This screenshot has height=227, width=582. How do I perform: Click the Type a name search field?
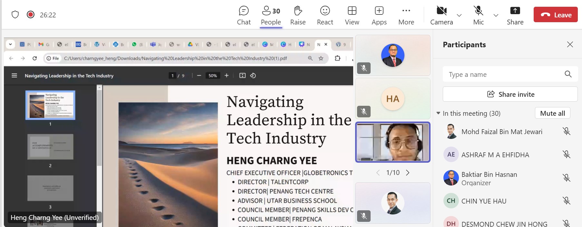point(503,75)
